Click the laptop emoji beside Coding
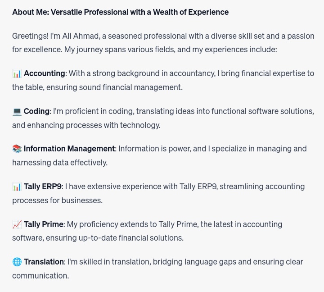Screen dimensions: 324x292 (x=17, y=111)
